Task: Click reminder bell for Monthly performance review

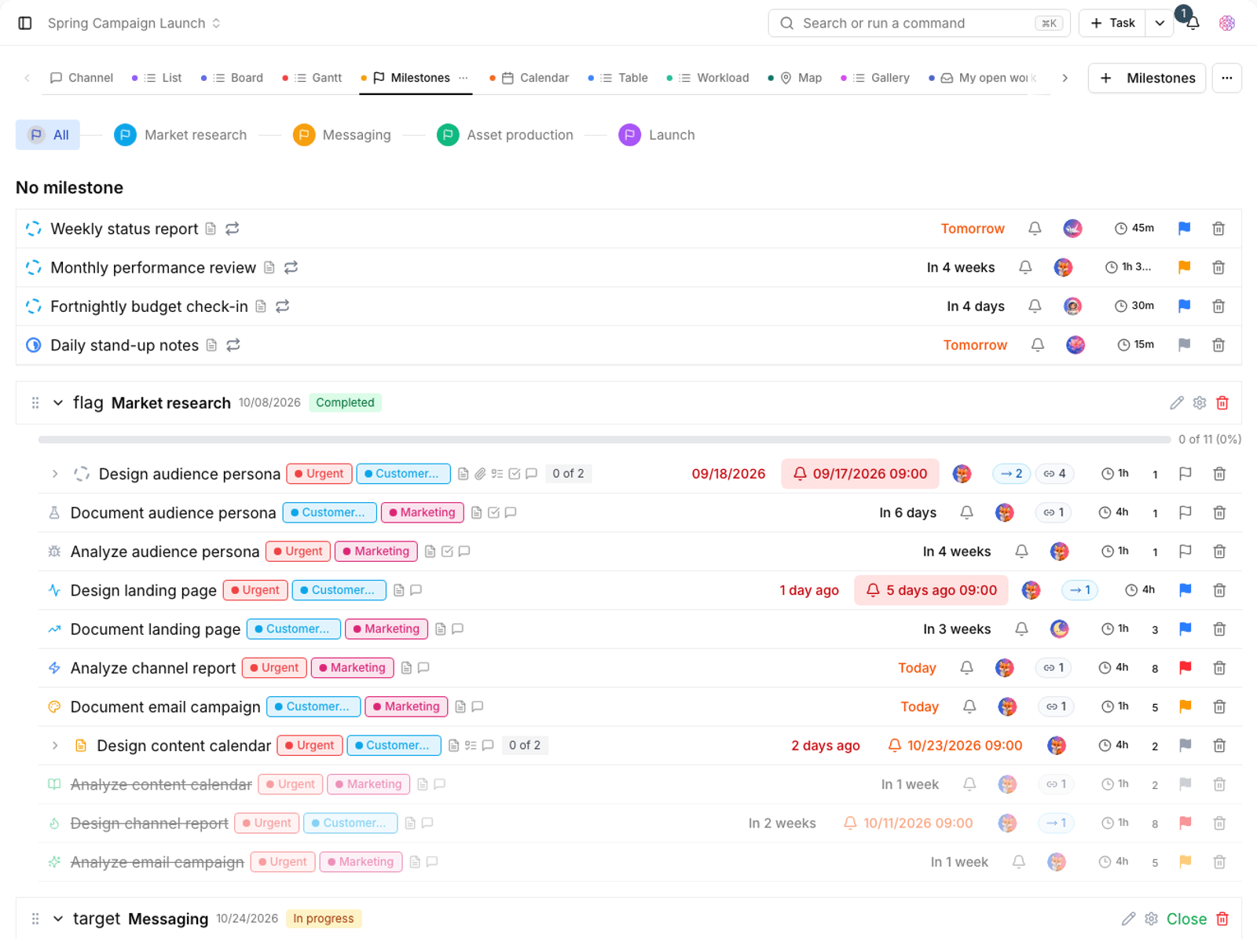Action: [1025, 267]
